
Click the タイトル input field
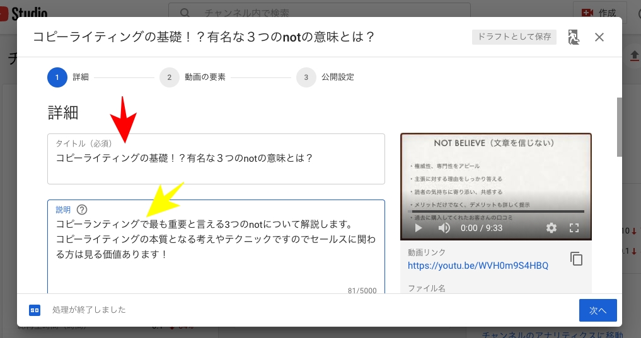[216, 159]
